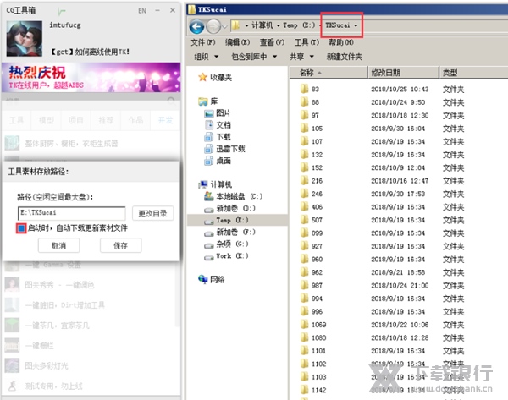Click folder name 1101
The width and height of the screenshot is (508, 400).
coord(319,351)
